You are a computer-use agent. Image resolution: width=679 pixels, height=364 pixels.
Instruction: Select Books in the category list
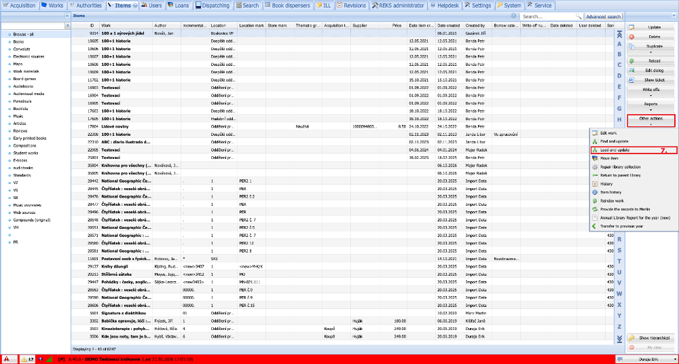(18, 41)
